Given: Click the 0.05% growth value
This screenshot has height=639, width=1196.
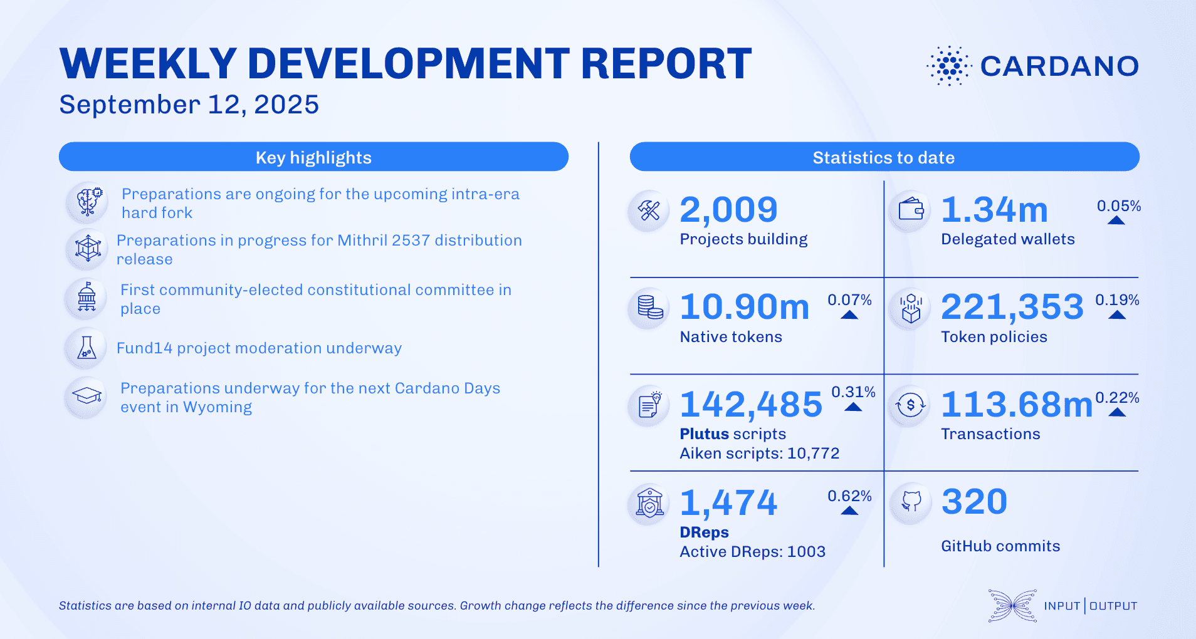Looking at the screenshot, I should click(x=1119, y=206).
